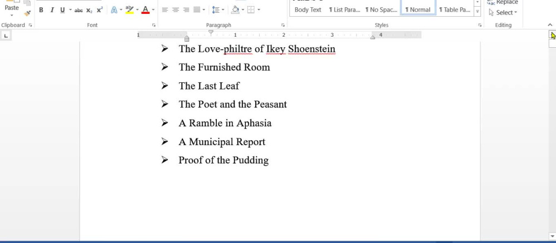556x243 pixels.
Task: Open the highlight color dropdown arrow
Action: tap(137, 10)
